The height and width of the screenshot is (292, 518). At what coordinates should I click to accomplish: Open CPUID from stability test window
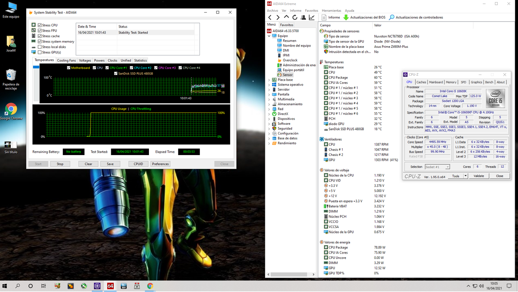[138, 164]
